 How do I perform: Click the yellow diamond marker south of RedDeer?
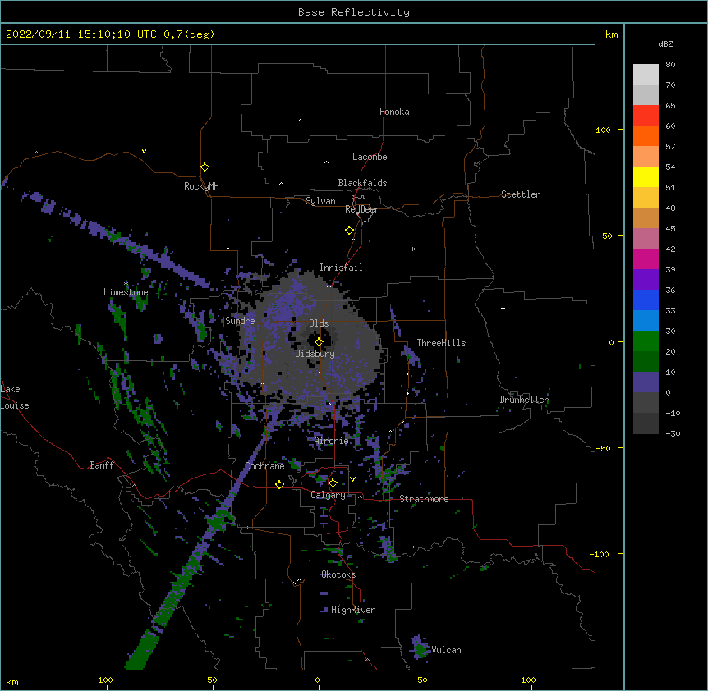[349, 230]
